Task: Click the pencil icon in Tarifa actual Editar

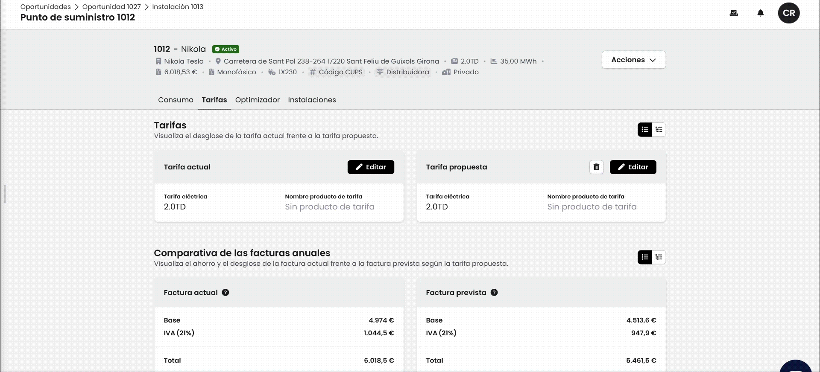Action: 359,167
